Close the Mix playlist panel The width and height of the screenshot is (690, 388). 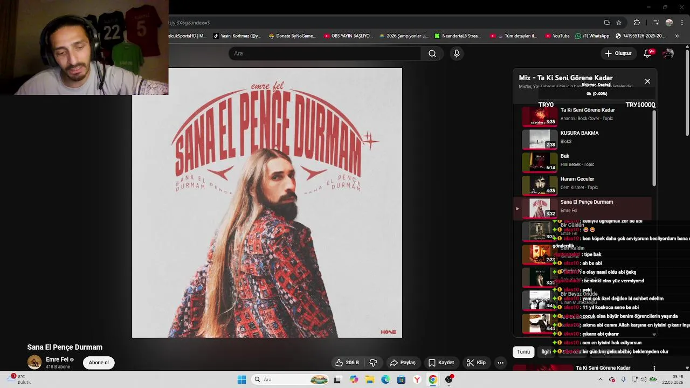(x=647, y=81)
